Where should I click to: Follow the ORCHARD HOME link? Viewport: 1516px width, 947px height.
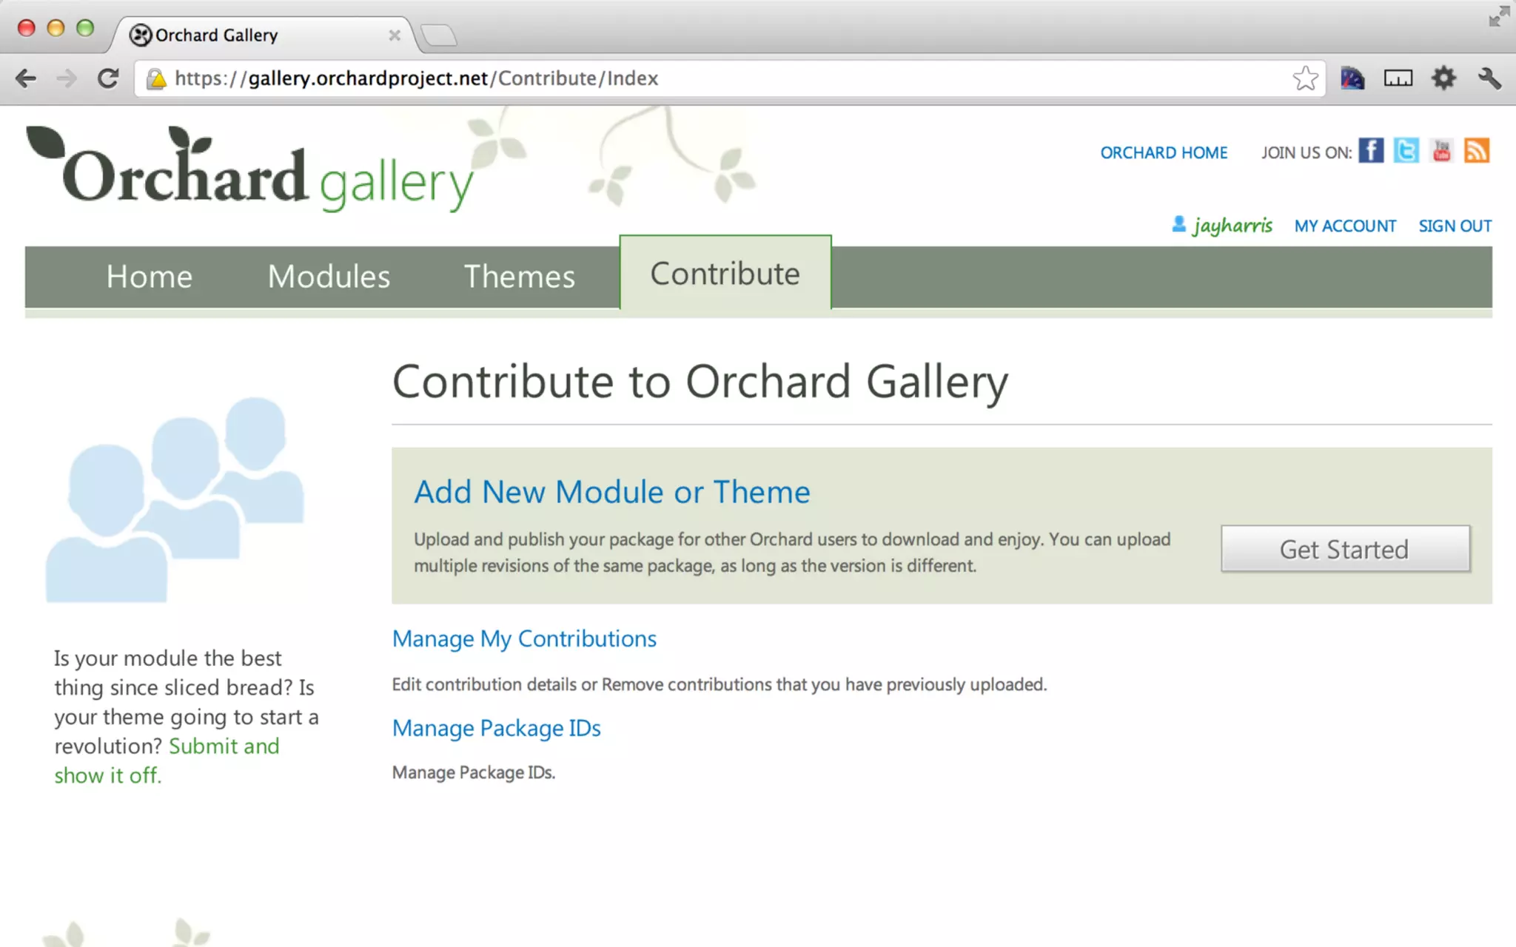pyautogui.click(x=1164, y=153)
